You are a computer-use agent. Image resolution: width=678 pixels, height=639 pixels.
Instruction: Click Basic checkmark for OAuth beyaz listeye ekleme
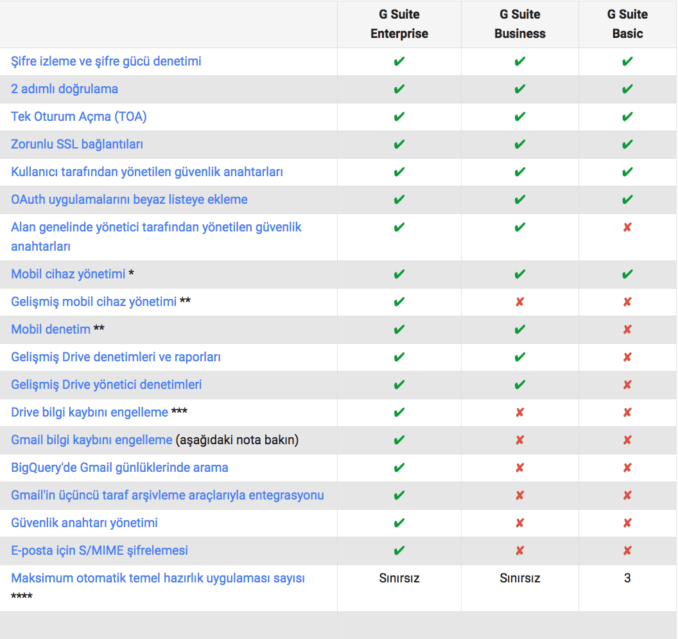627,199
